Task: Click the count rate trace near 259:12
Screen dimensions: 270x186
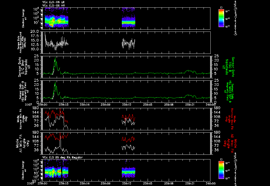Action: coord(128,44)
